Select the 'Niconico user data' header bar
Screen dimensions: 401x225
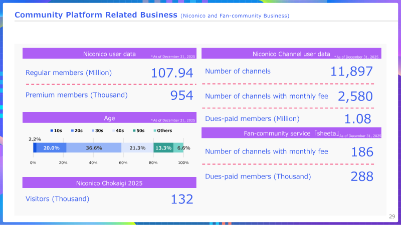coord(109,53)
